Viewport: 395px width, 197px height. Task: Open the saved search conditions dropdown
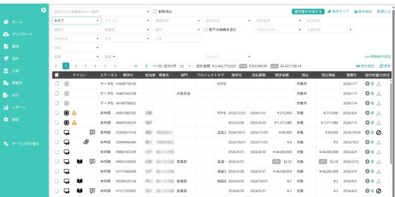[102, 11]
